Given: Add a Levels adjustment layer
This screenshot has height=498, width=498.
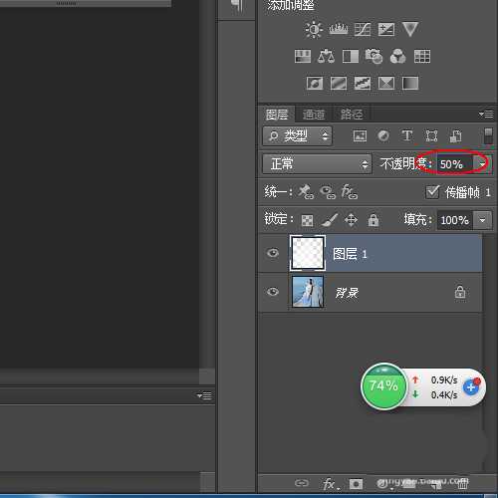Looking at the screenshot, I should tap(339, 29).
